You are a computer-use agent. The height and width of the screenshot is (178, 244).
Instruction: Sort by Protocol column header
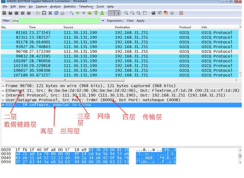(190, 27)
